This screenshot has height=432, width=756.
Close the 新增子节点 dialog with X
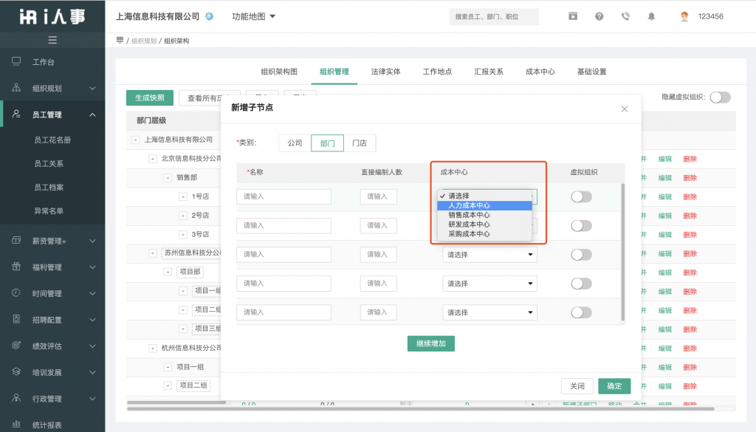[625, 109]
